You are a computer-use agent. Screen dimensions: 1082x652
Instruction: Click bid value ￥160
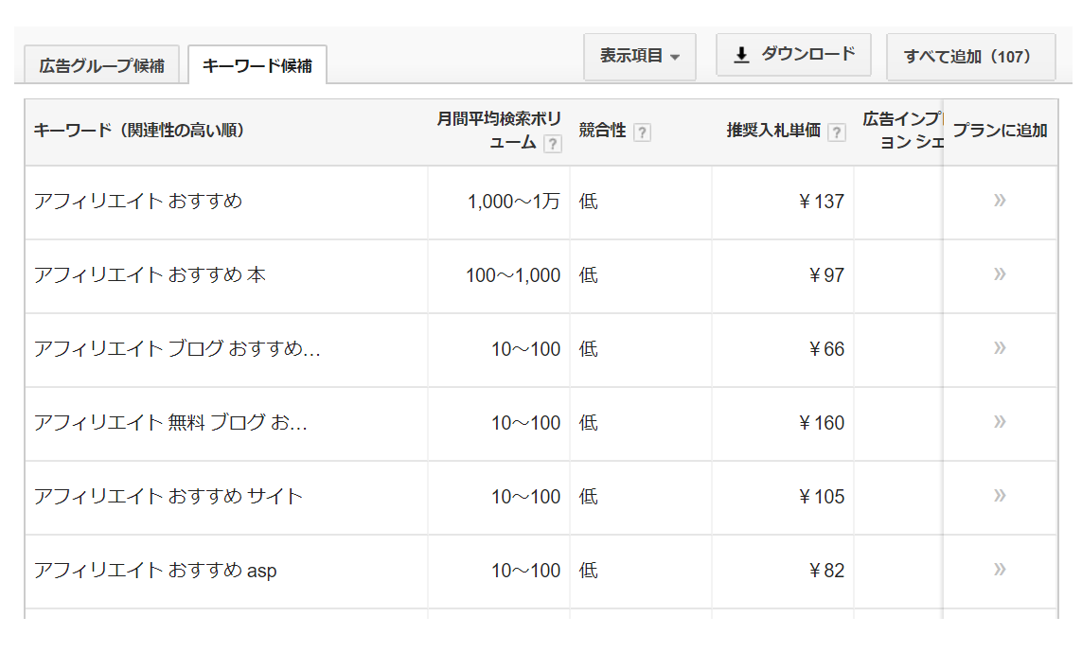(x=821, y=423)
